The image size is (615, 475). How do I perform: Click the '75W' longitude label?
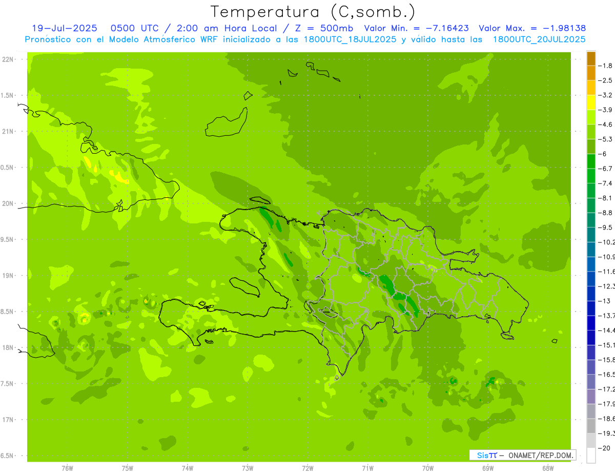coord(128,468)
